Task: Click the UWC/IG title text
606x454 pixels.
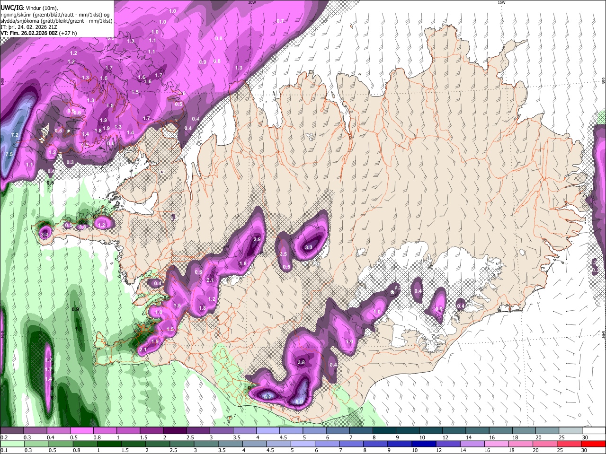Action: [11, 8]
